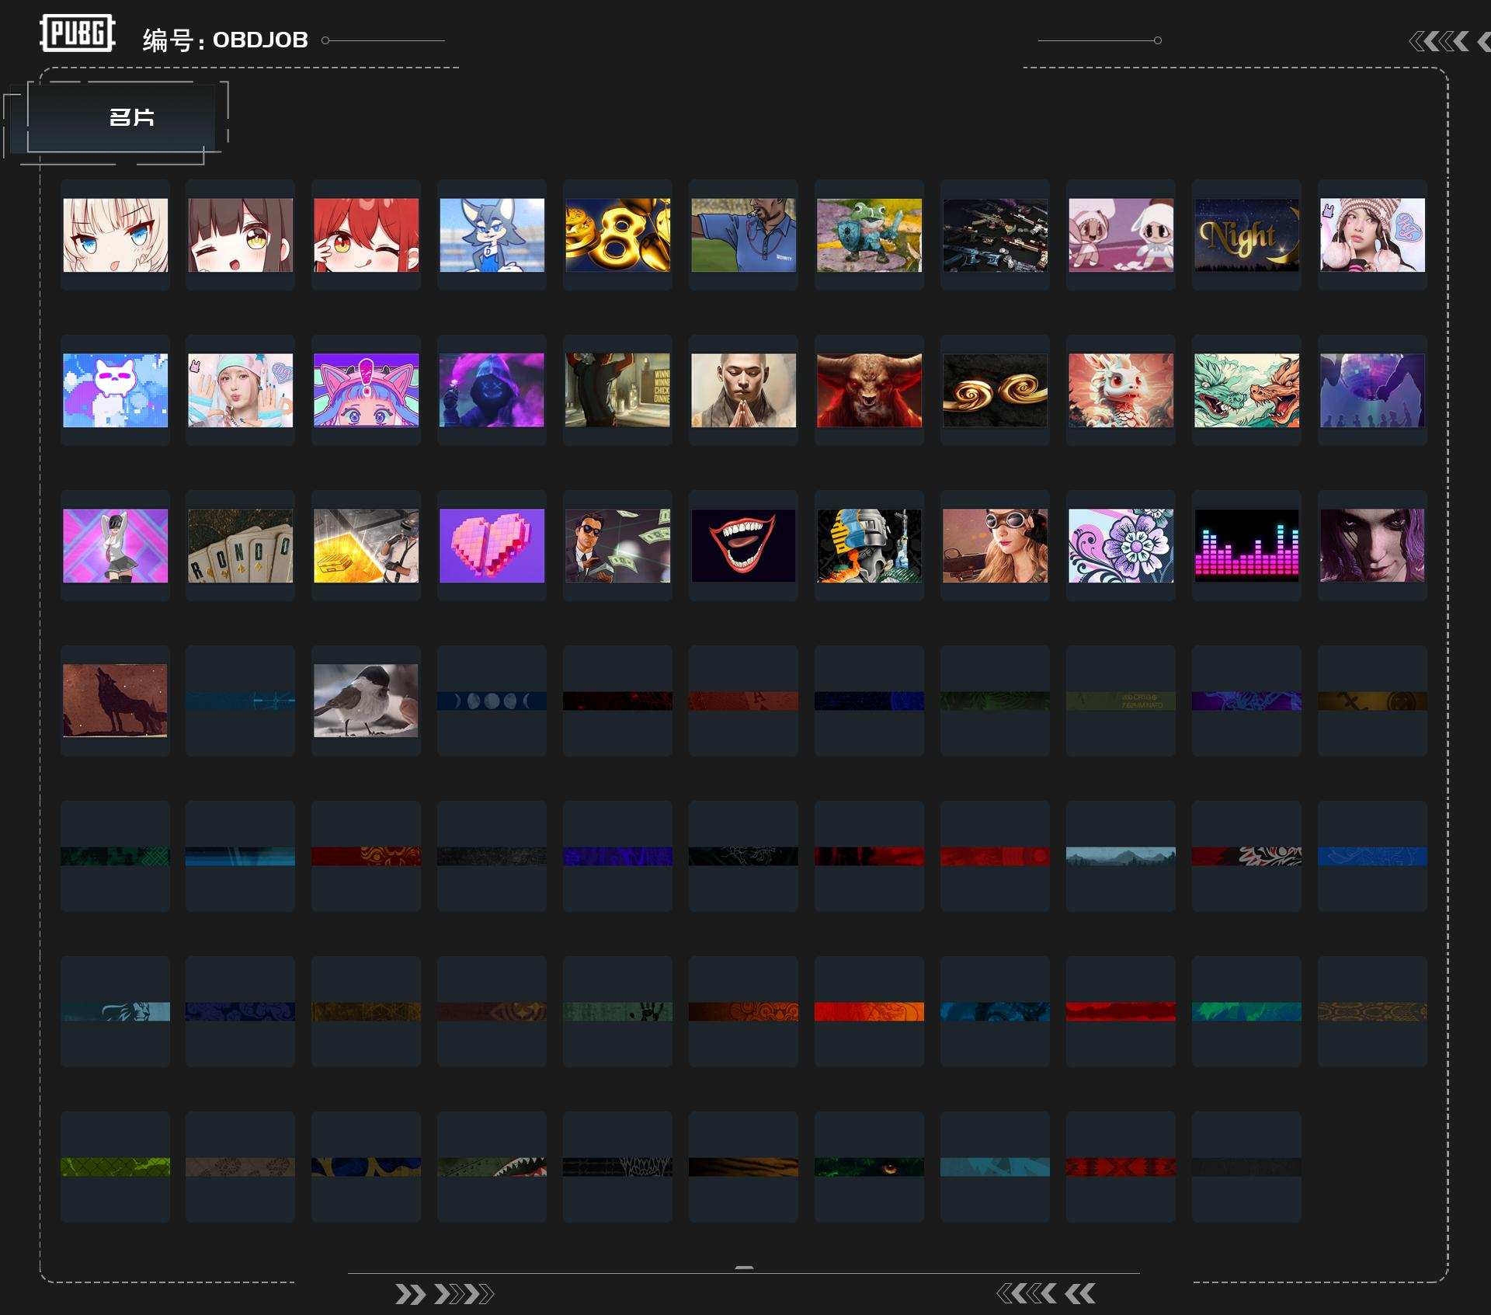Pick the shark teeth camo banner
Image resolution: width=1491 pixels, height=1315 pixels.
pyautogui.click(x=492, y=1167)
